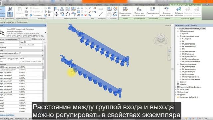Open the Properties palette button
This screenshot has height=120, width=213.
tap(10, 14)
